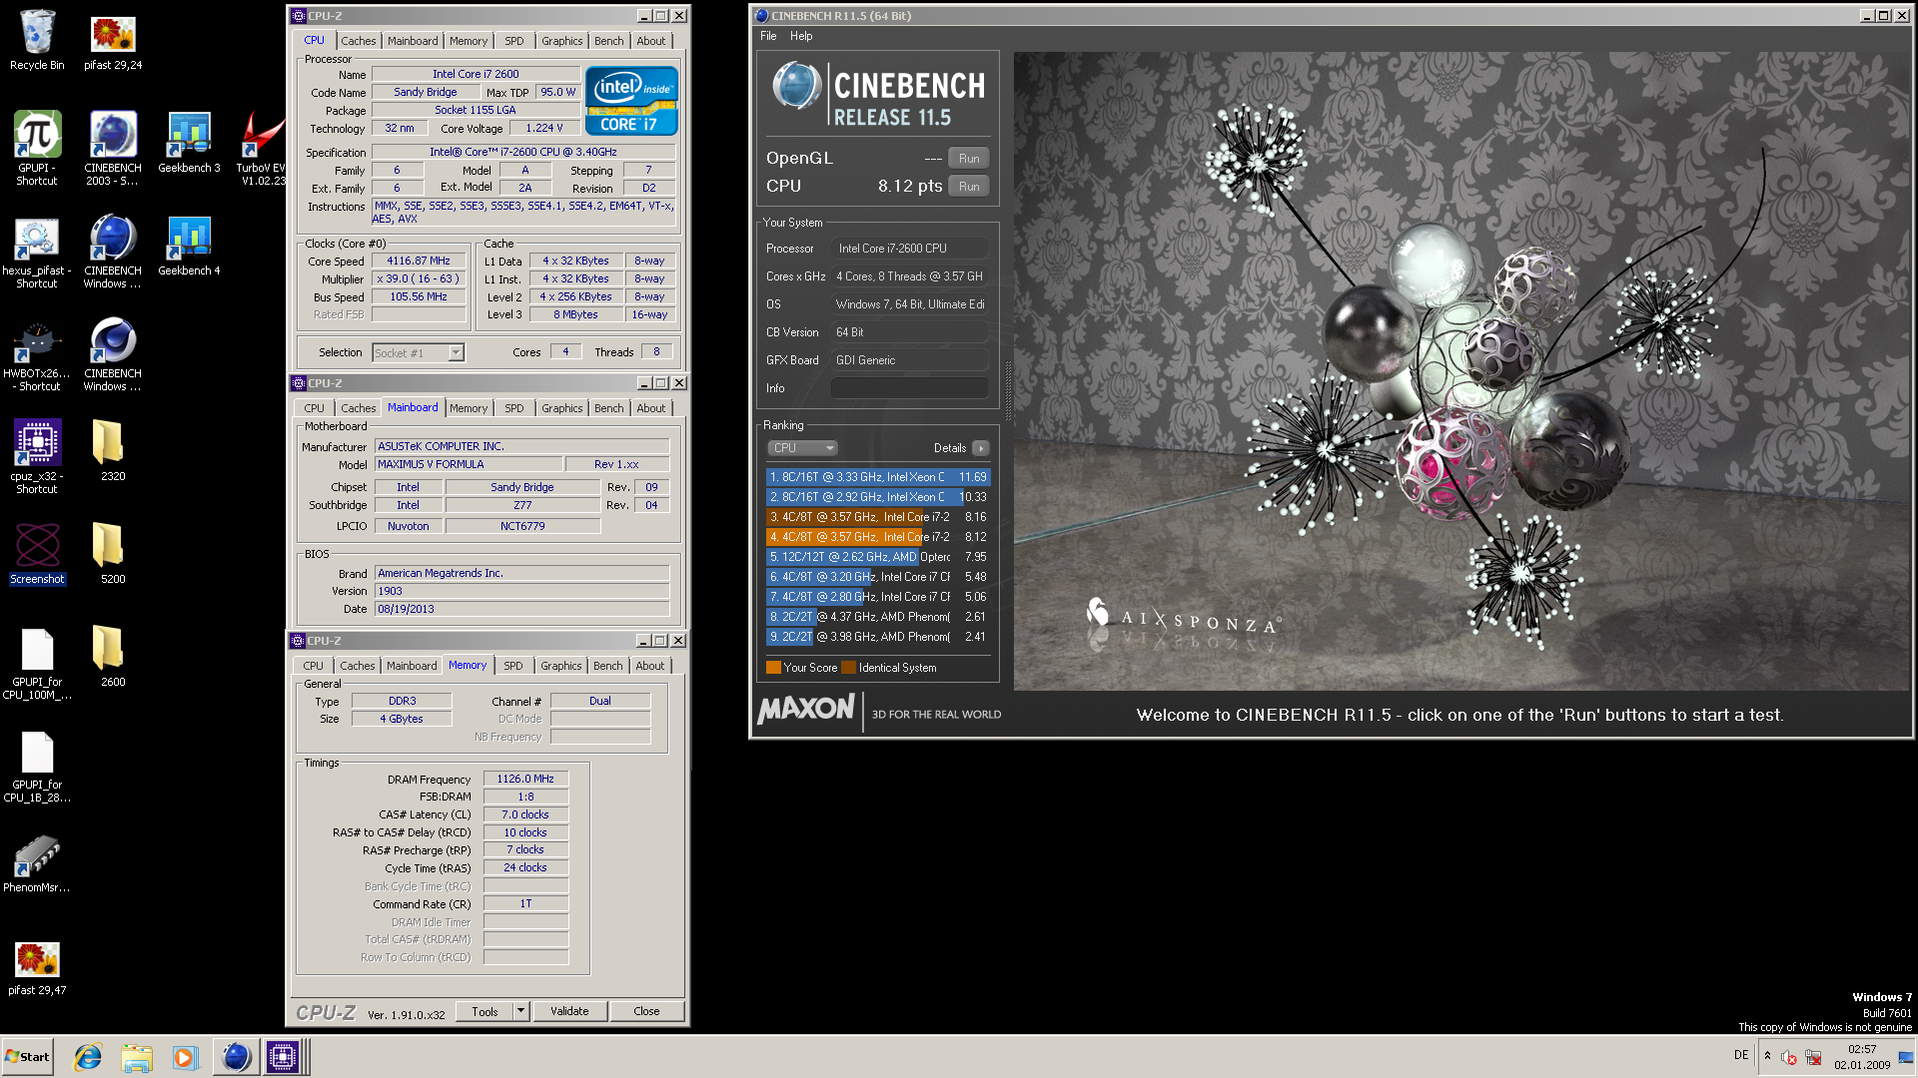Open CPU ranking dropdown in Cinebench
The width and height of the screenshot is (1918, 1078).
(803, 448)
